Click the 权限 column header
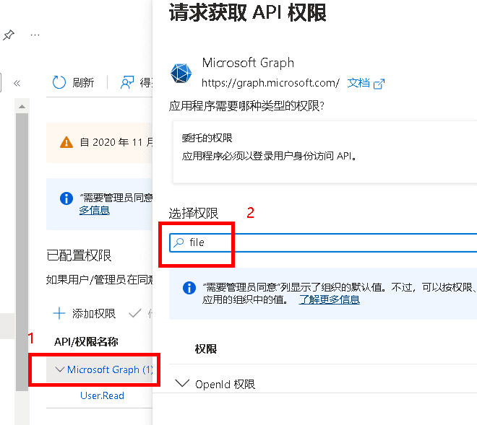 (x=206, y=349)
